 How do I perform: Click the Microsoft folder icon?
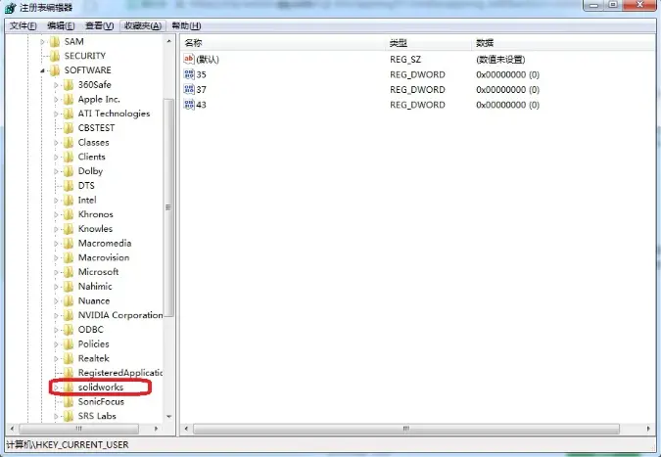click(x=69, y=272)
